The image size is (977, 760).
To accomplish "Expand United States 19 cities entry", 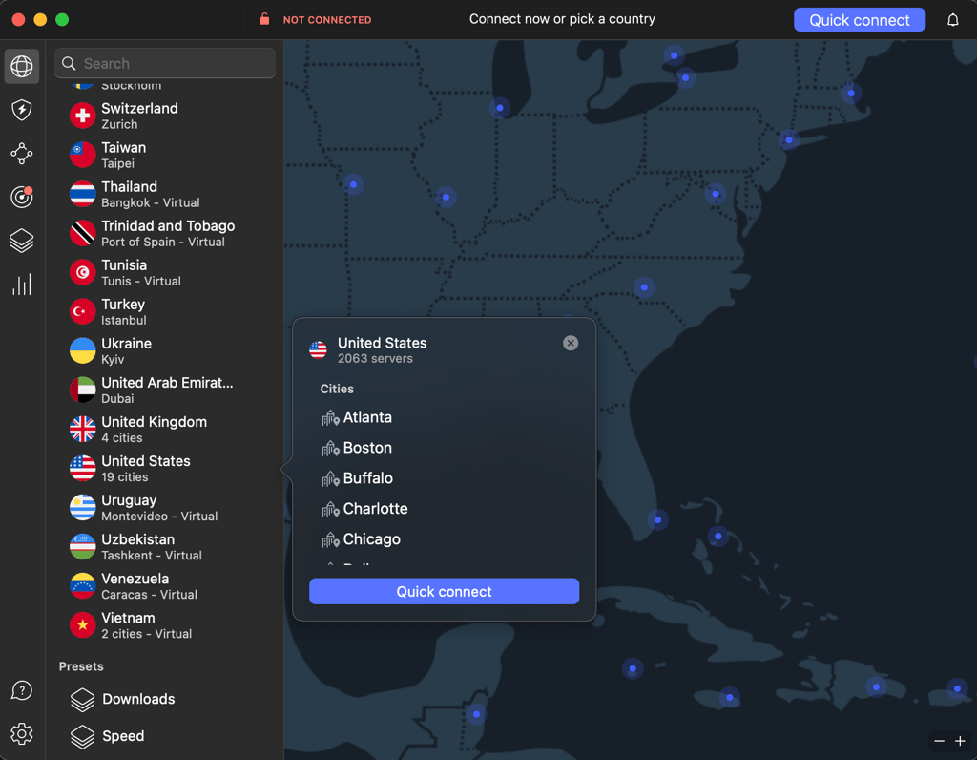I will coord(165,468).
